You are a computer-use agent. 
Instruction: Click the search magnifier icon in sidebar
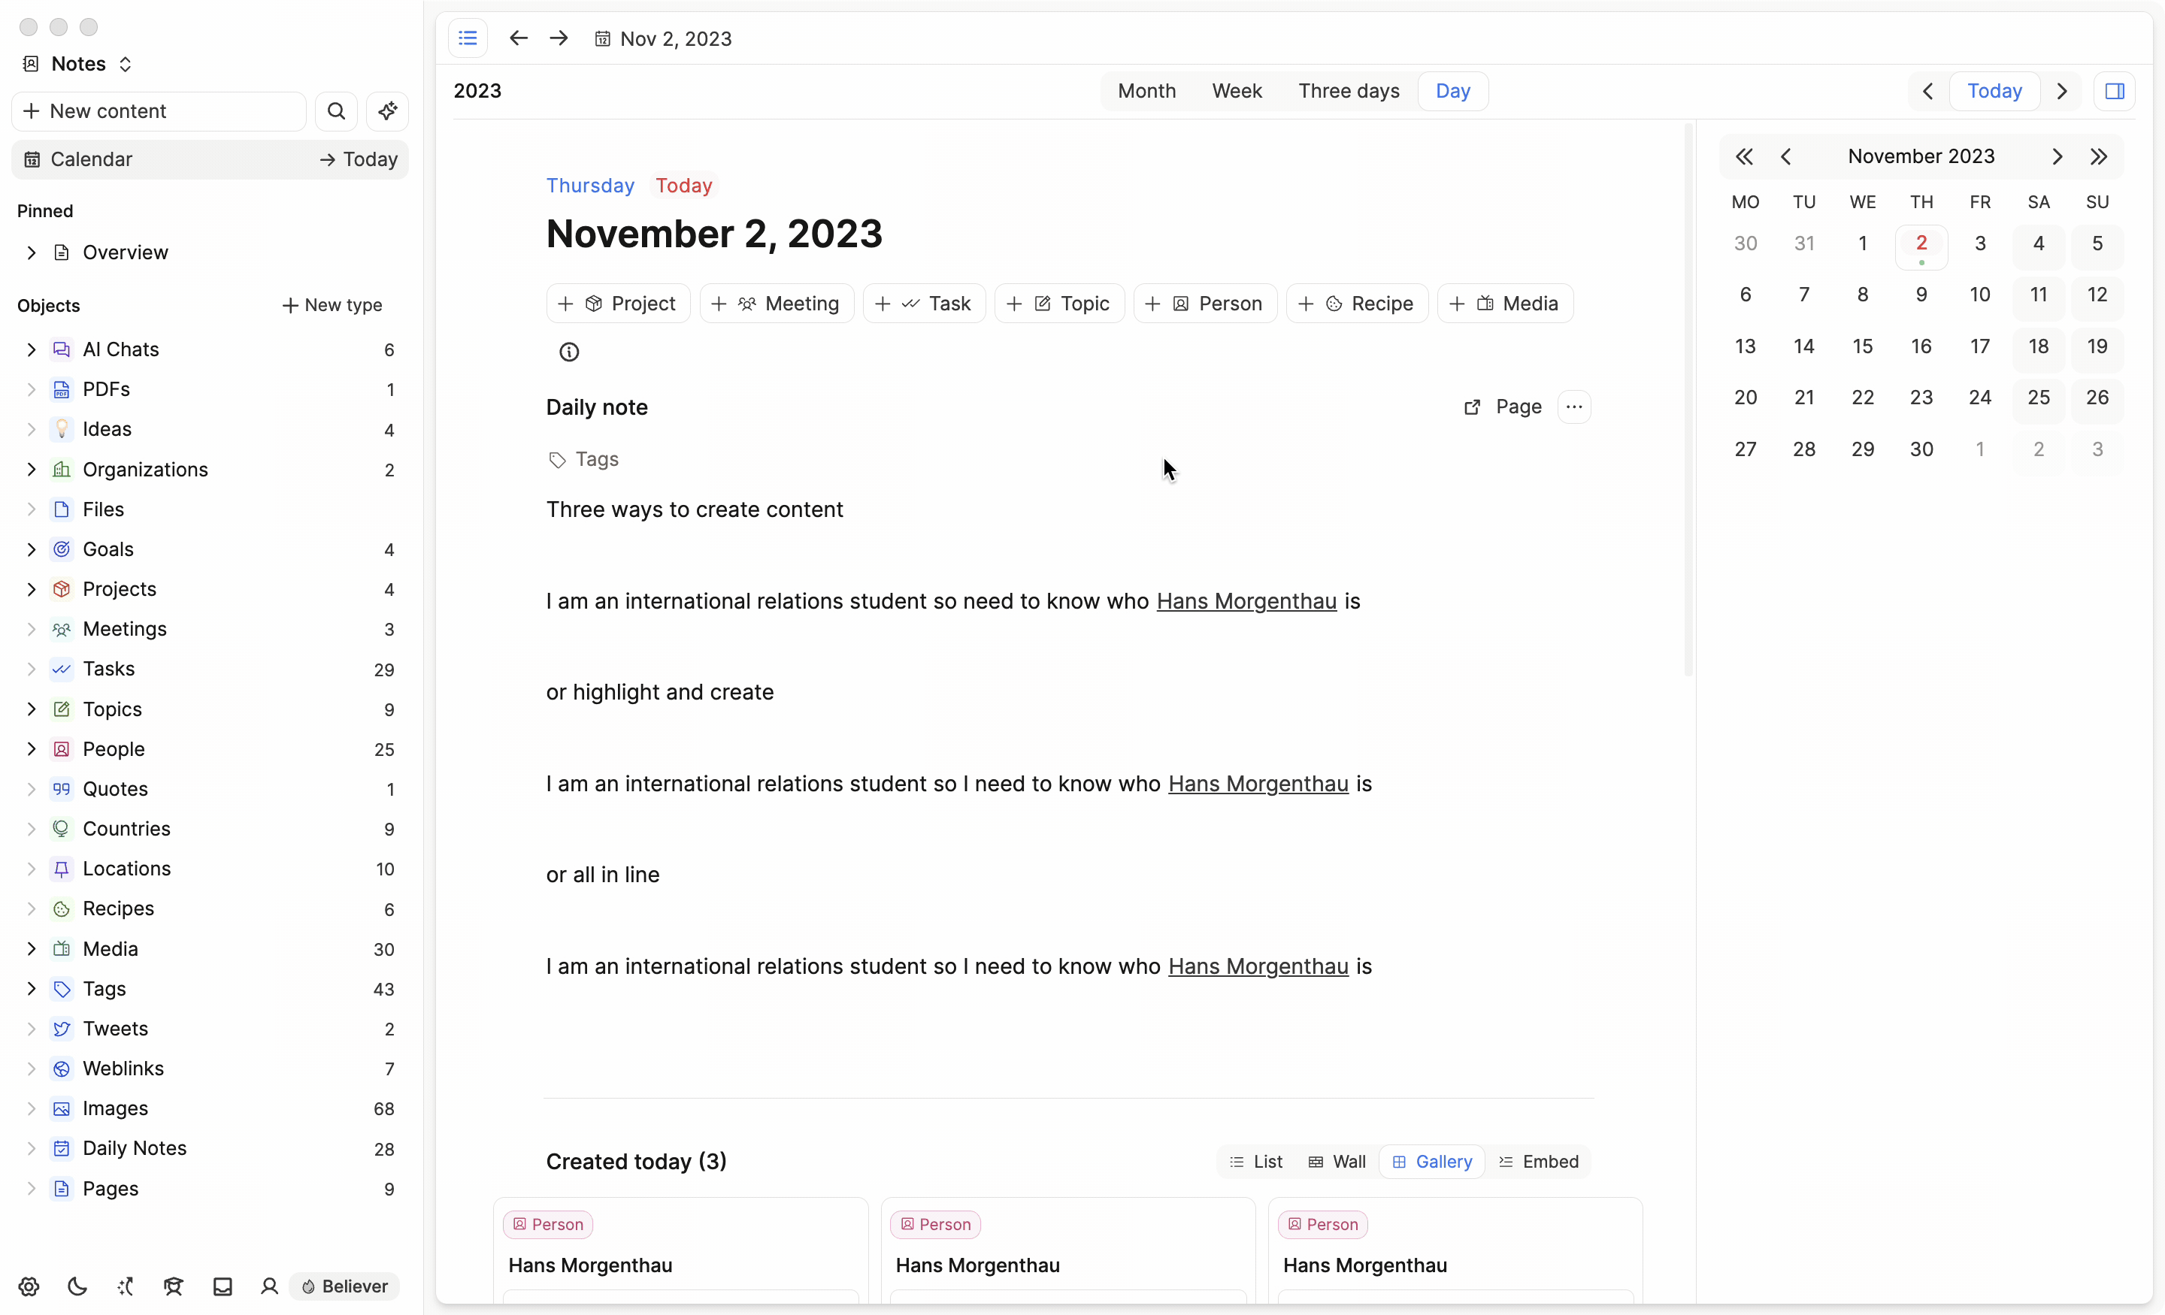(x=335, y=110)
